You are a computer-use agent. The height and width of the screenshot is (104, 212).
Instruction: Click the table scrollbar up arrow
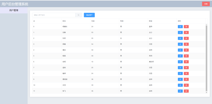[206, 25]
